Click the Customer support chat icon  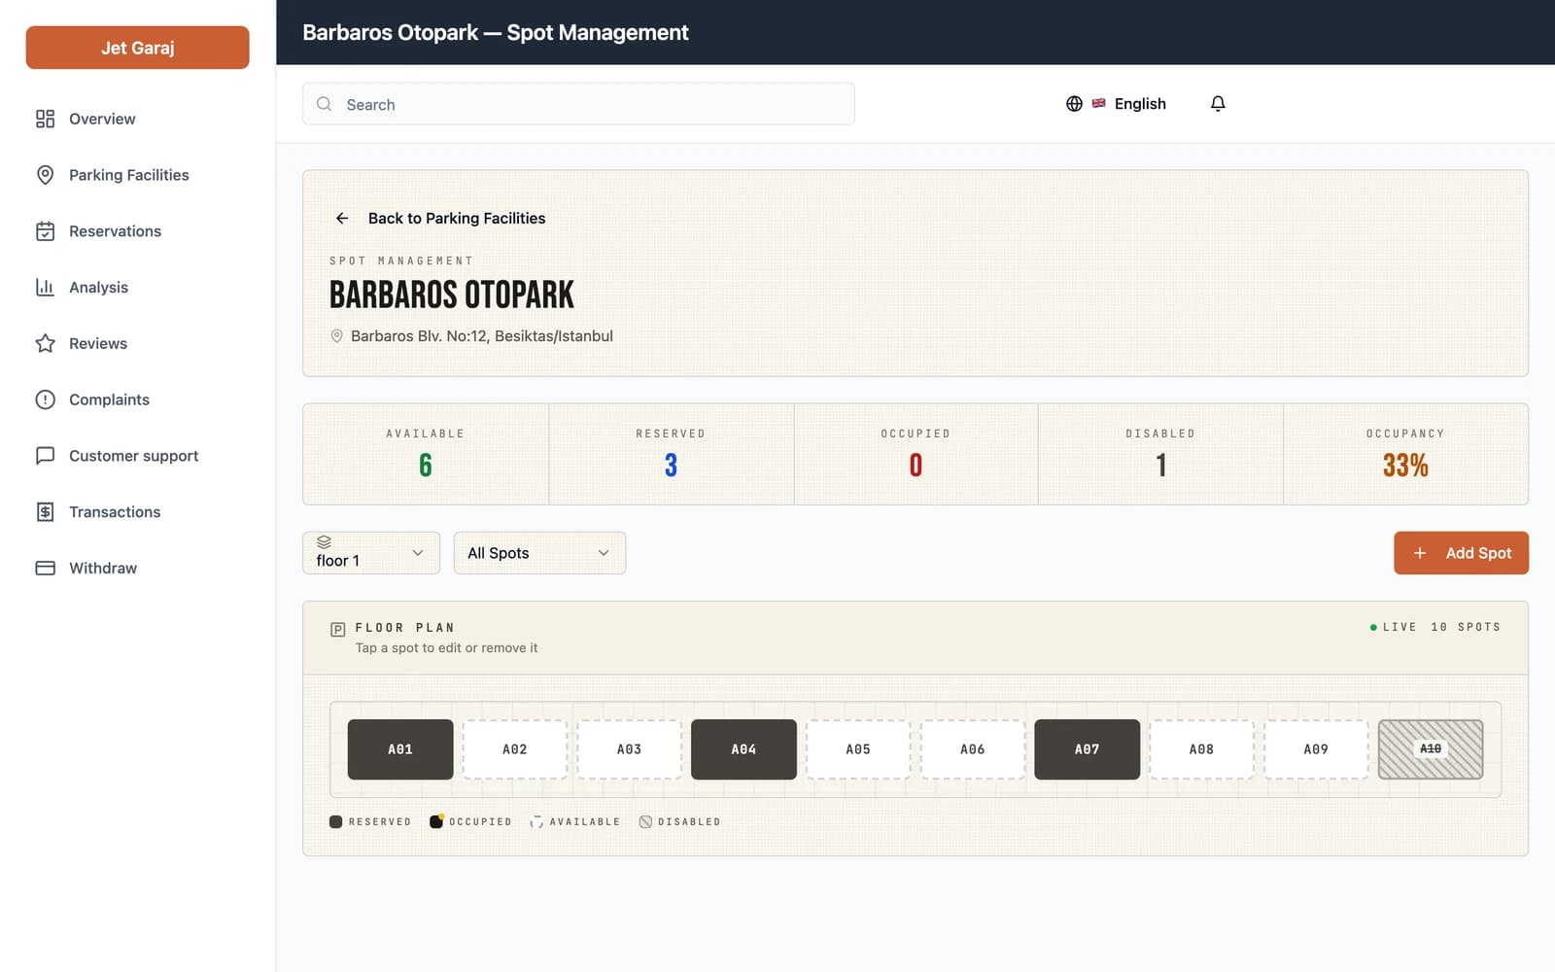(x=45, y=456)
